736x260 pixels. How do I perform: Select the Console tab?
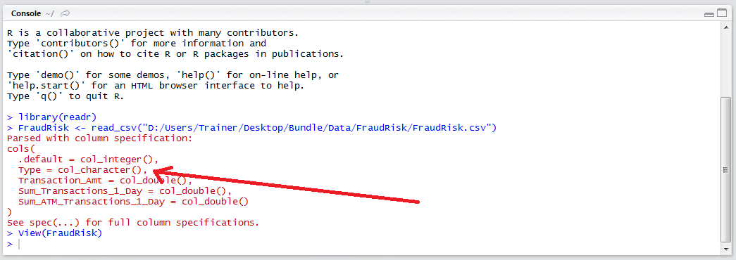(26, 13)
